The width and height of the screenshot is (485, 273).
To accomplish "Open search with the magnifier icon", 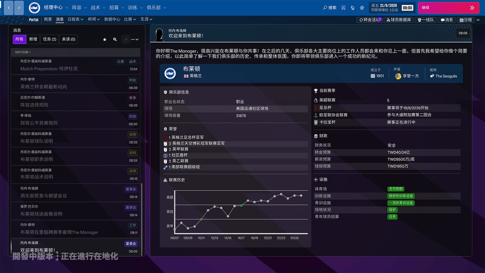I will click(325, 8).
